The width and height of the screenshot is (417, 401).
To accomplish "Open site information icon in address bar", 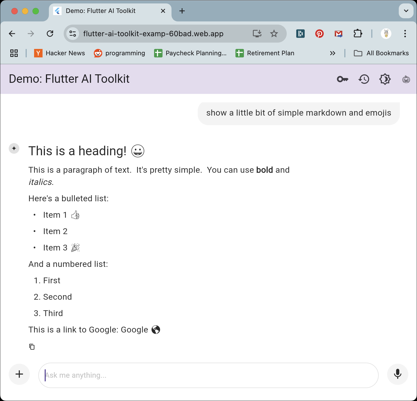I will tap(73, 34).
